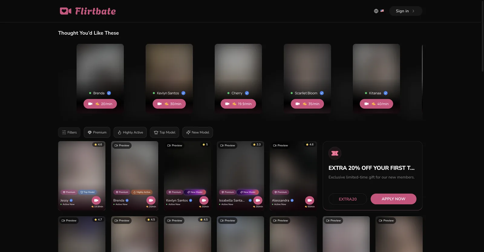Start video call with Kevlyn Santos at 30/min
Viewport: 484px width, 252px height.
click(x=169, y=104)
